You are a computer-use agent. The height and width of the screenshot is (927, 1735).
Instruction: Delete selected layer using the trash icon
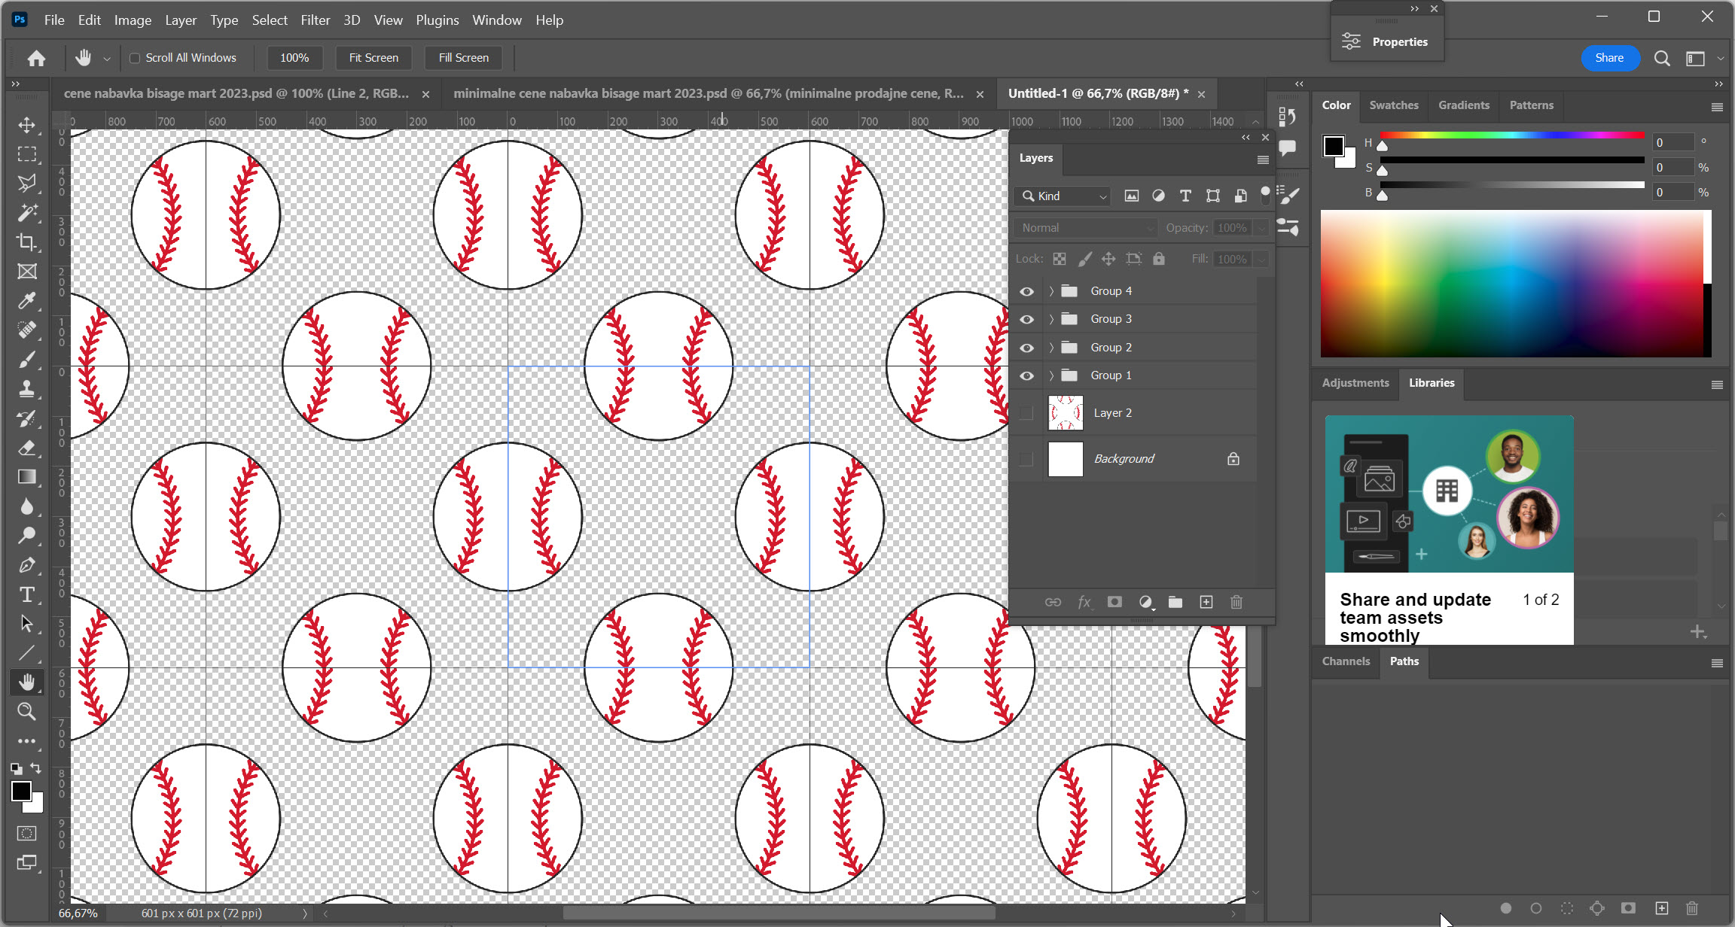[1236, 602]
